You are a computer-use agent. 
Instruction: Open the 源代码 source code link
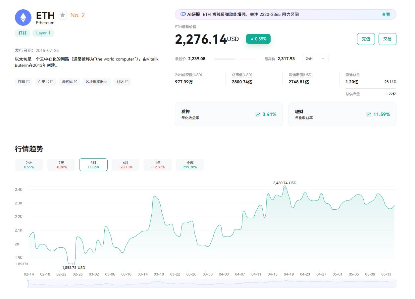click(x=70, y=82)
